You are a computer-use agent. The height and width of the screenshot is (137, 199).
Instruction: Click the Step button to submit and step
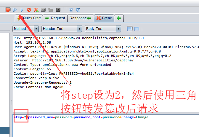15,10
